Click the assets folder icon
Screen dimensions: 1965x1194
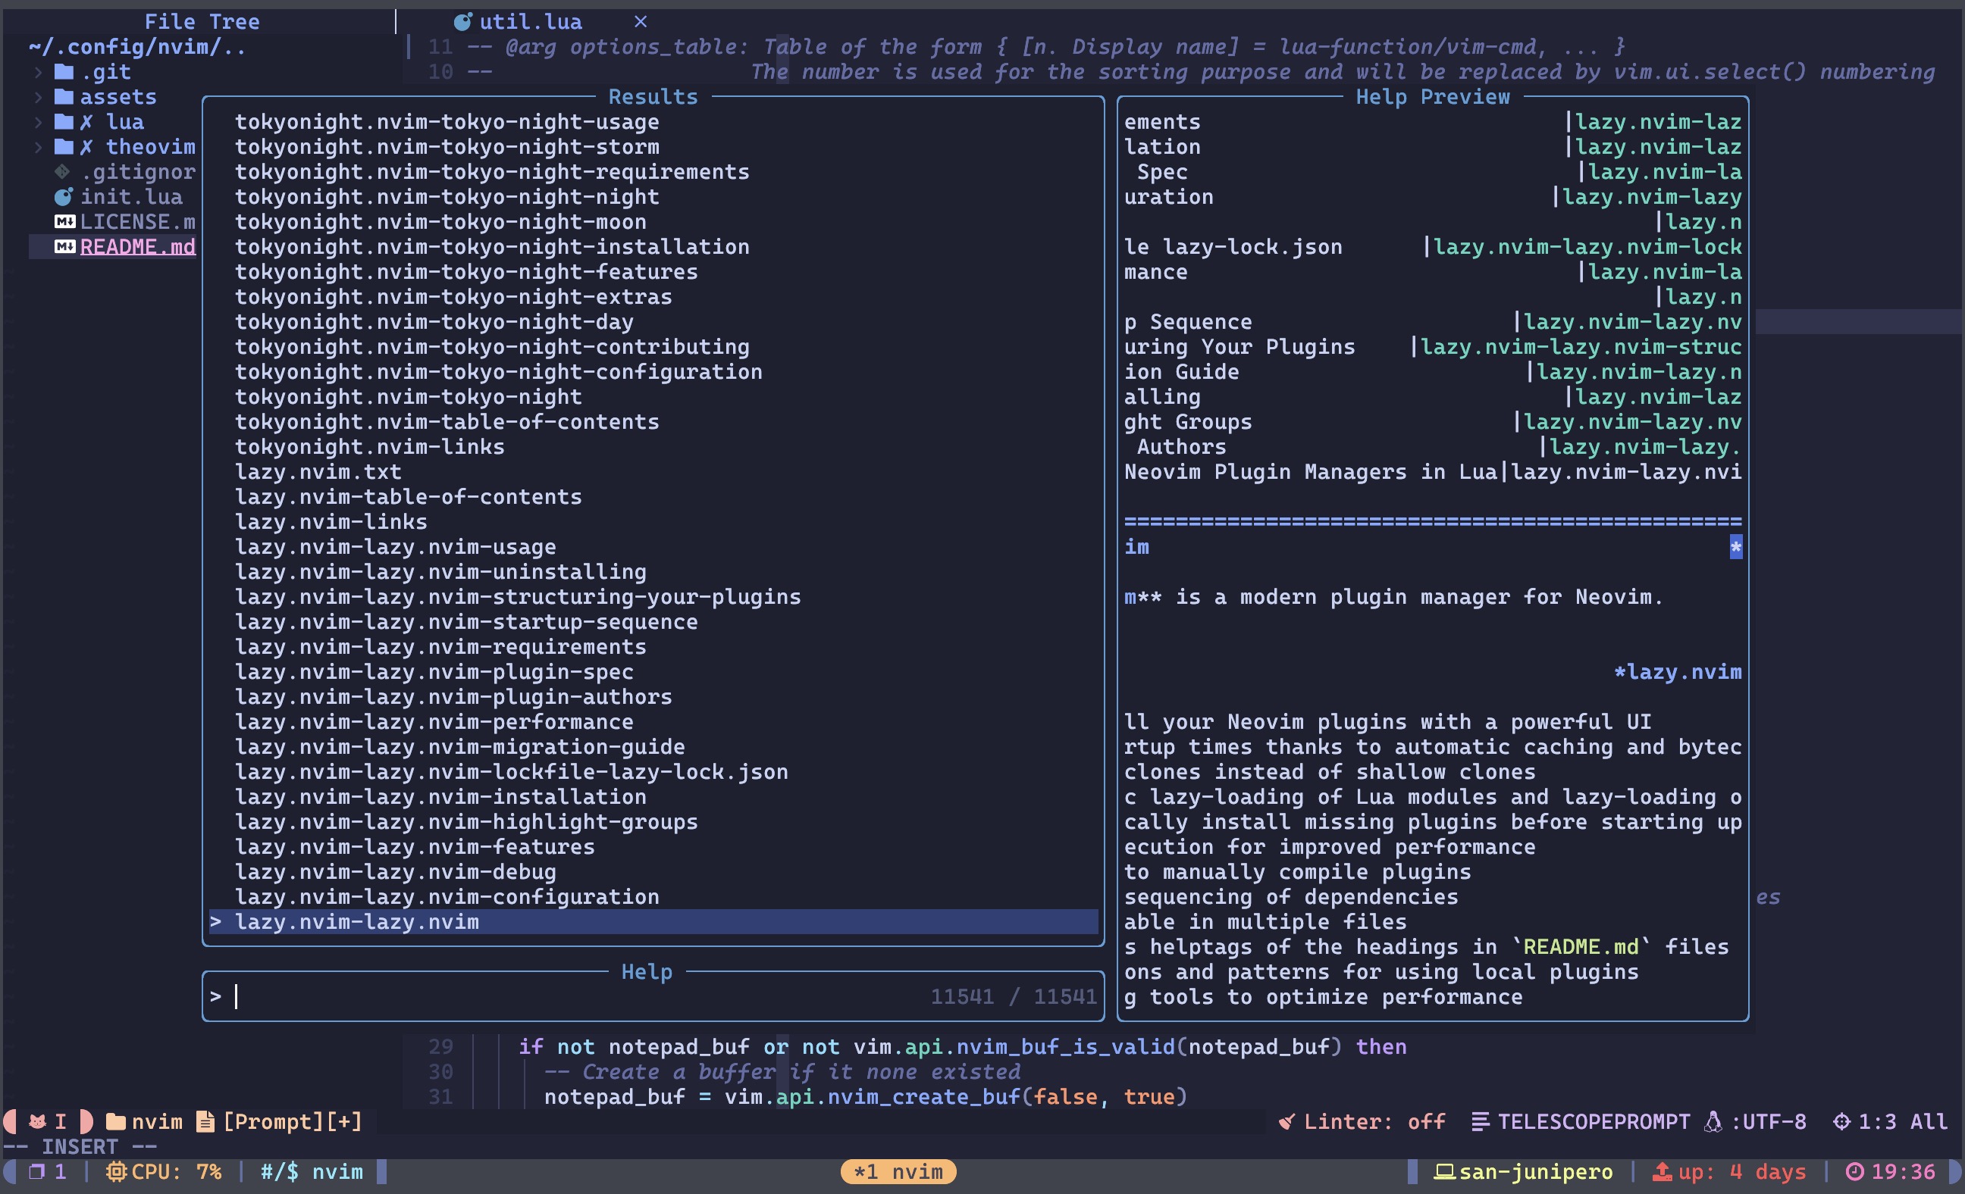pos(64,97)
